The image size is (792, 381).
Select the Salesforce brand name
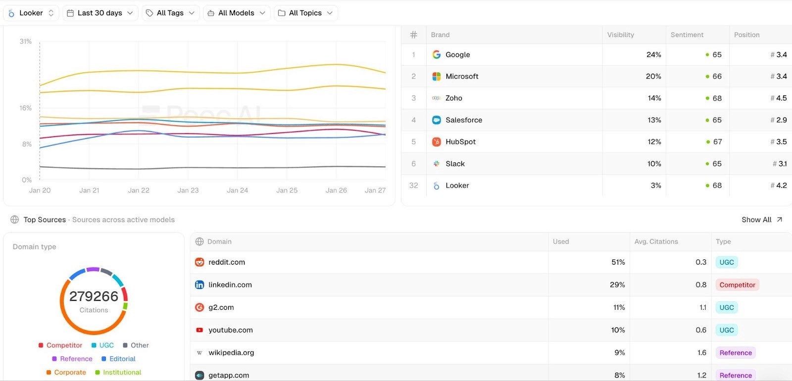pyautogui.click(x=464, y=120)
